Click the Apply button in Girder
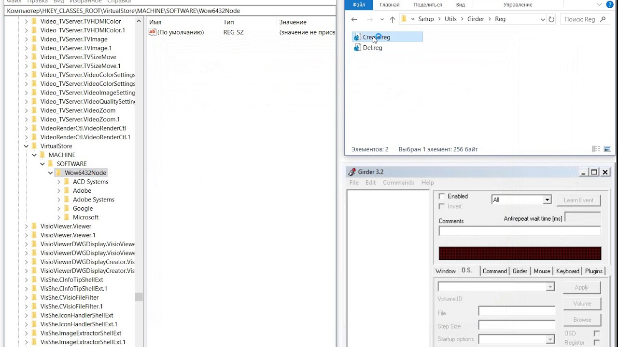 pyautogui.click(x=582, y=287)
